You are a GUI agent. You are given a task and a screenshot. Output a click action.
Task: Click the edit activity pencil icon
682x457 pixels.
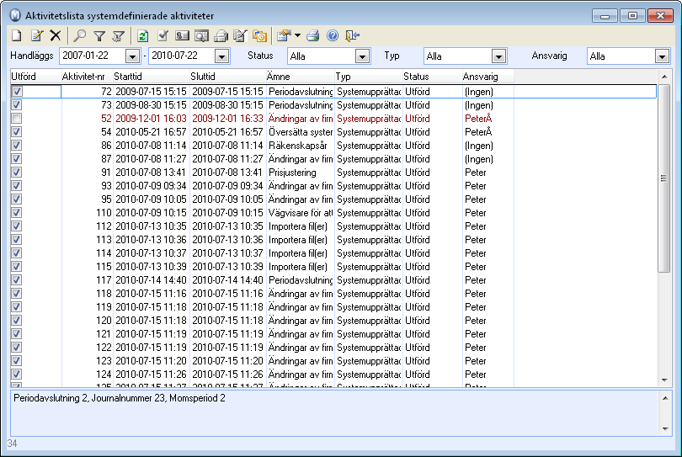[x=36, y=35]
